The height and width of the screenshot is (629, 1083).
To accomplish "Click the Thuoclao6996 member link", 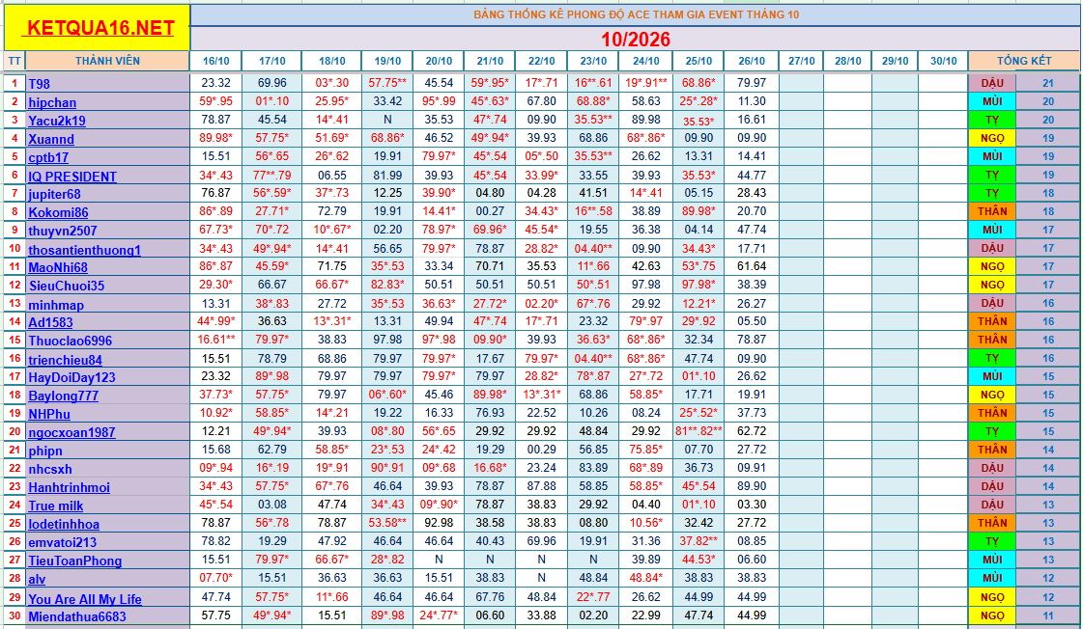I will coord(70,341).
